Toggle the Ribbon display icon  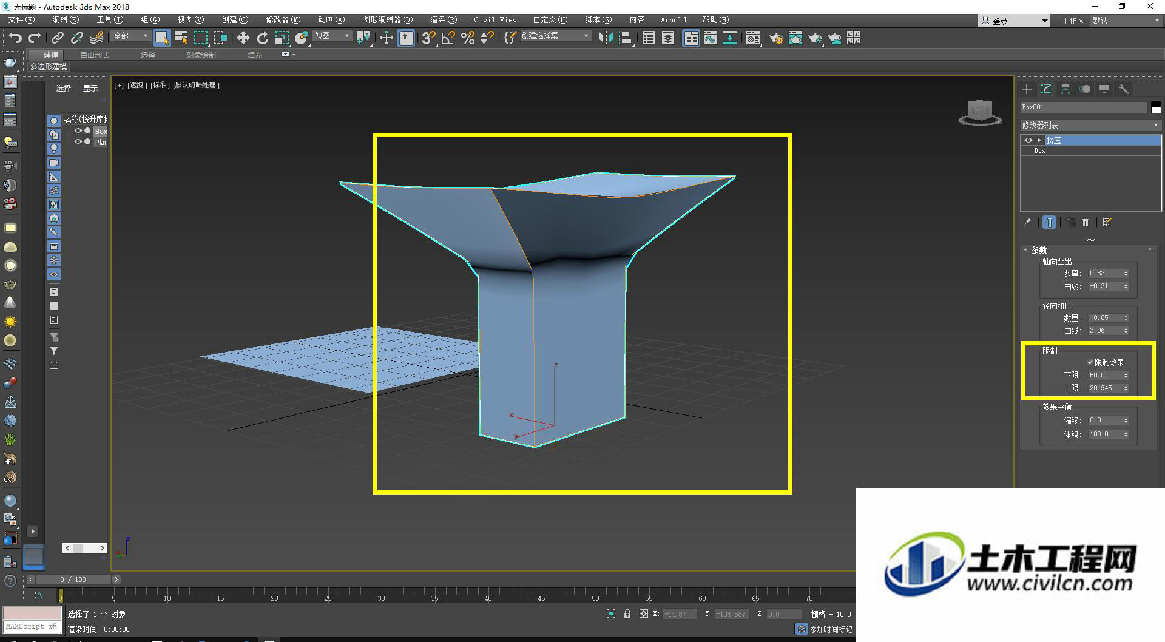(691, 38)
